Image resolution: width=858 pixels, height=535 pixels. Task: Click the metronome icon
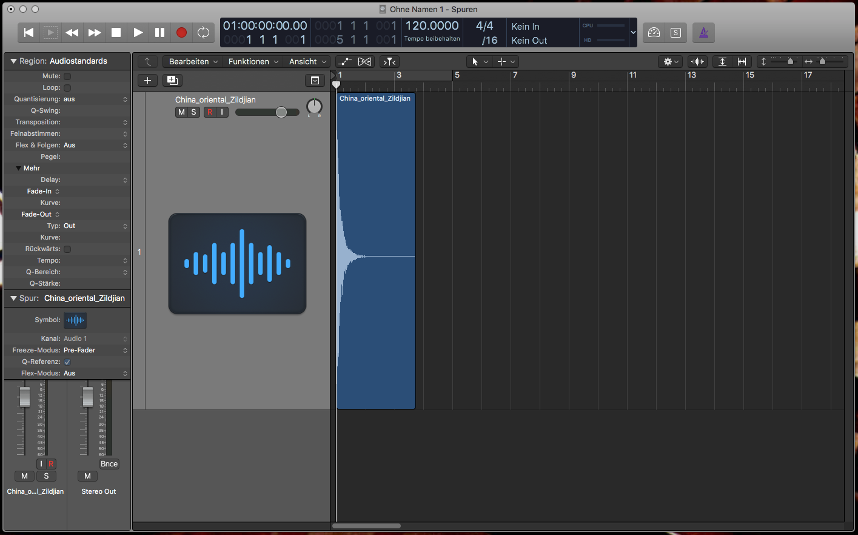click(x=703, y=33)
